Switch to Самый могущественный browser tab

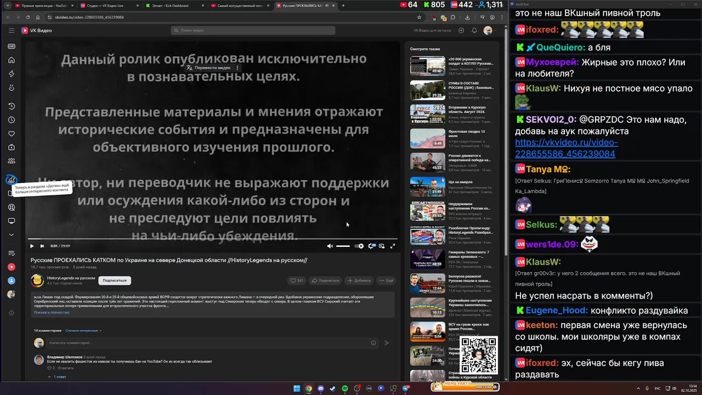click(239, 5)
